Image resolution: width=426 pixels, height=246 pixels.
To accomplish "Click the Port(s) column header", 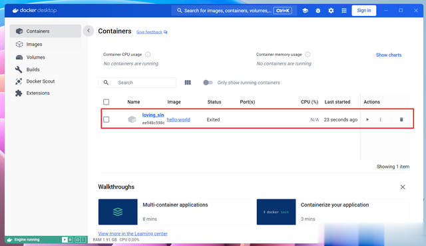I will [x=247, y=102].
